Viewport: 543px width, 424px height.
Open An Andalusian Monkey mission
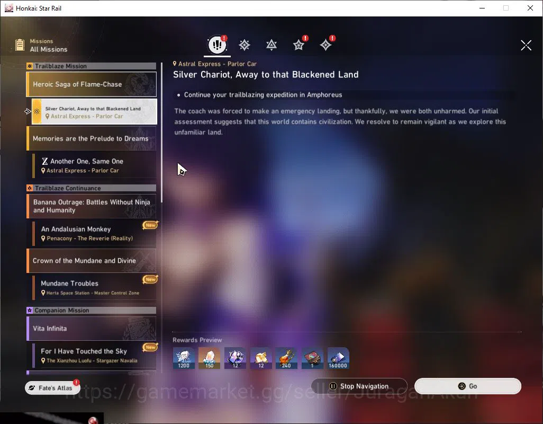tap(94, 233)
